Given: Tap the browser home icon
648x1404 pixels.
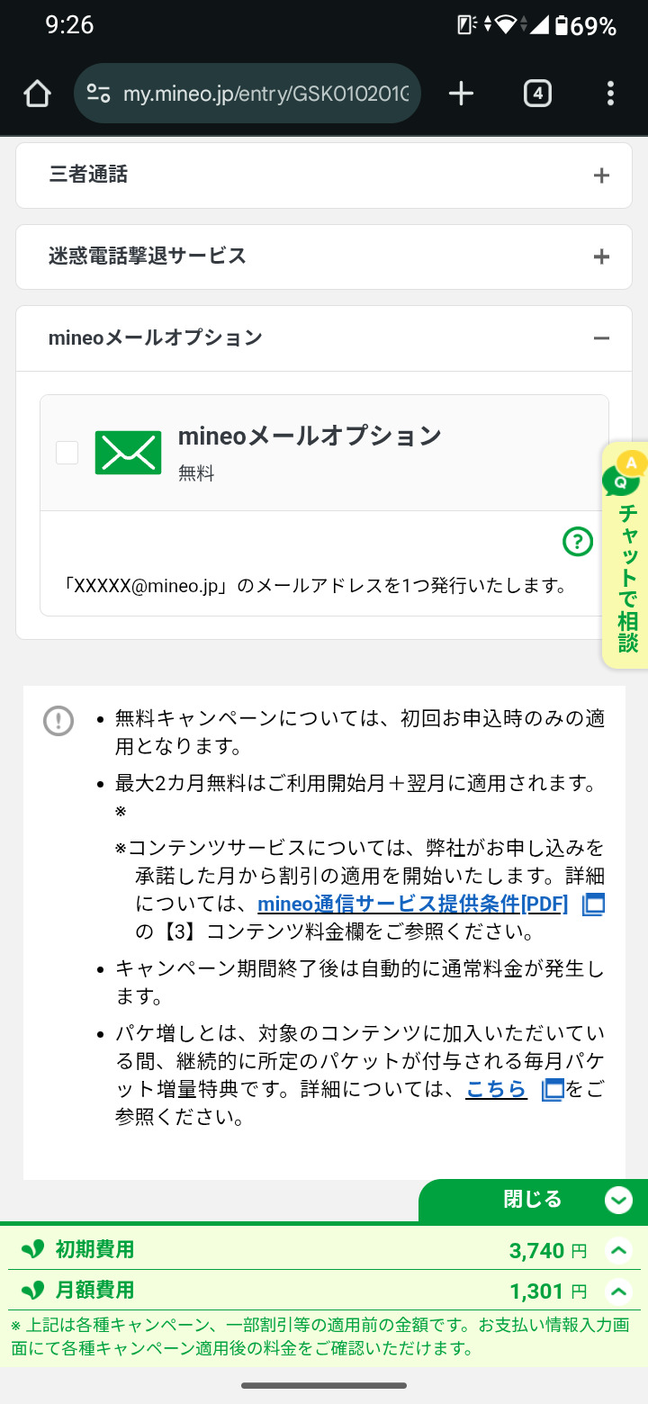Looking at the screenshot, I should click(37, 94).
